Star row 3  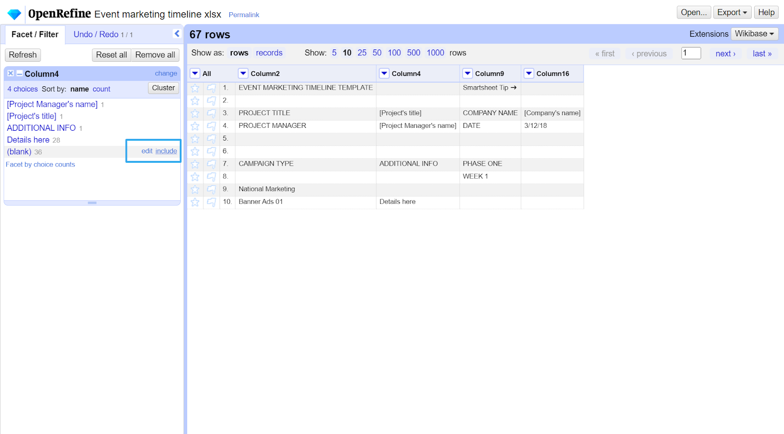coord(195,114)
